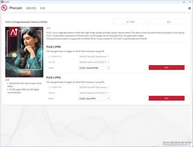Click the UL Procyon logo
This screenshot has width=193, height=147.
click(4, 8)
